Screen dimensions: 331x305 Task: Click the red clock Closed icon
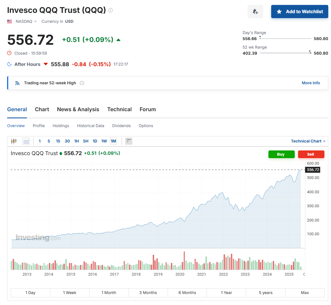point(9,53)
